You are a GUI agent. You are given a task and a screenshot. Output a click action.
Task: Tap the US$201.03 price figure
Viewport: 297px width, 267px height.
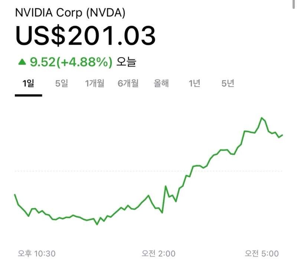(85, 36)
